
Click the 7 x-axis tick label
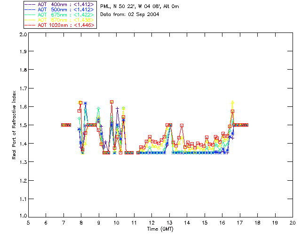tap(63, 223)
